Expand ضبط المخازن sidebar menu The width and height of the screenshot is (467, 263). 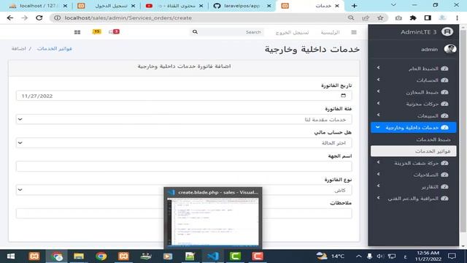[x=414, y=92]
